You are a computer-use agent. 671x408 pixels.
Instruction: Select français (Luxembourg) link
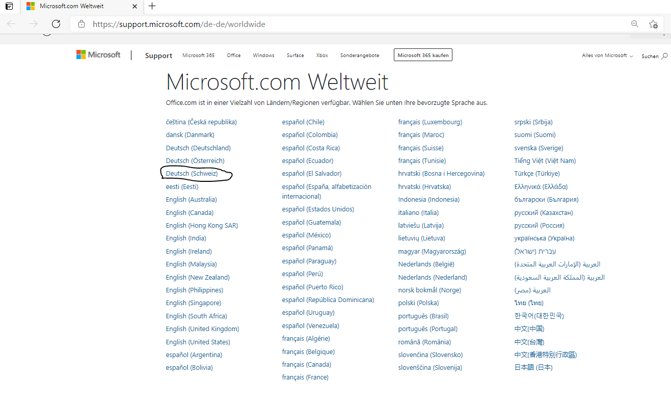point(430,122)
